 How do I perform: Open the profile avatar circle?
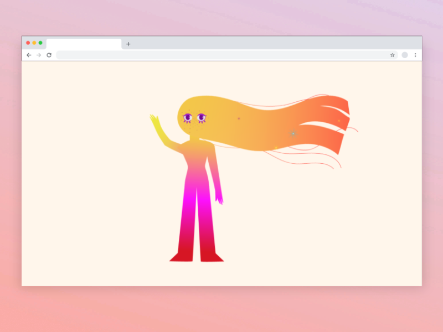pos(405,55)
